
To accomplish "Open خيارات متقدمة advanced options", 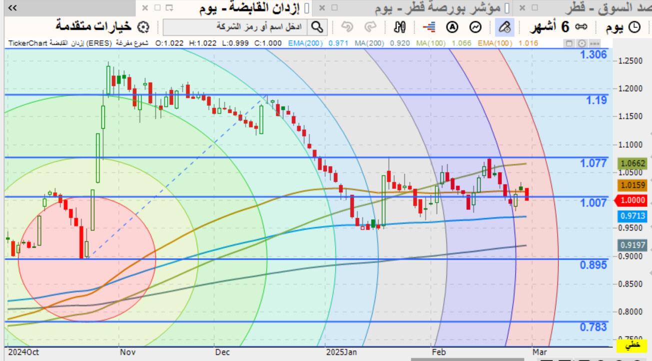I will click(93, 27).
